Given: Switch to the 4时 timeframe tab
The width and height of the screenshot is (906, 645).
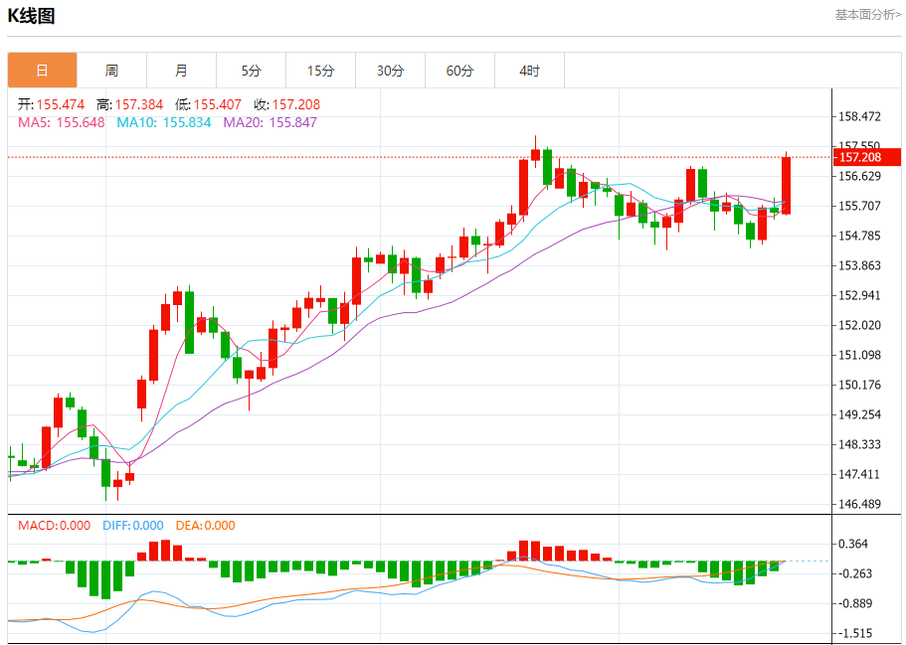Looking at the screenshot, I should point(529,71).
